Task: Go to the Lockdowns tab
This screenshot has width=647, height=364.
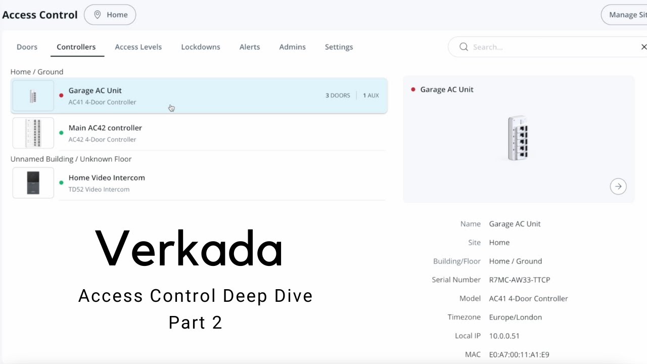Action: (x=201, y=47)
